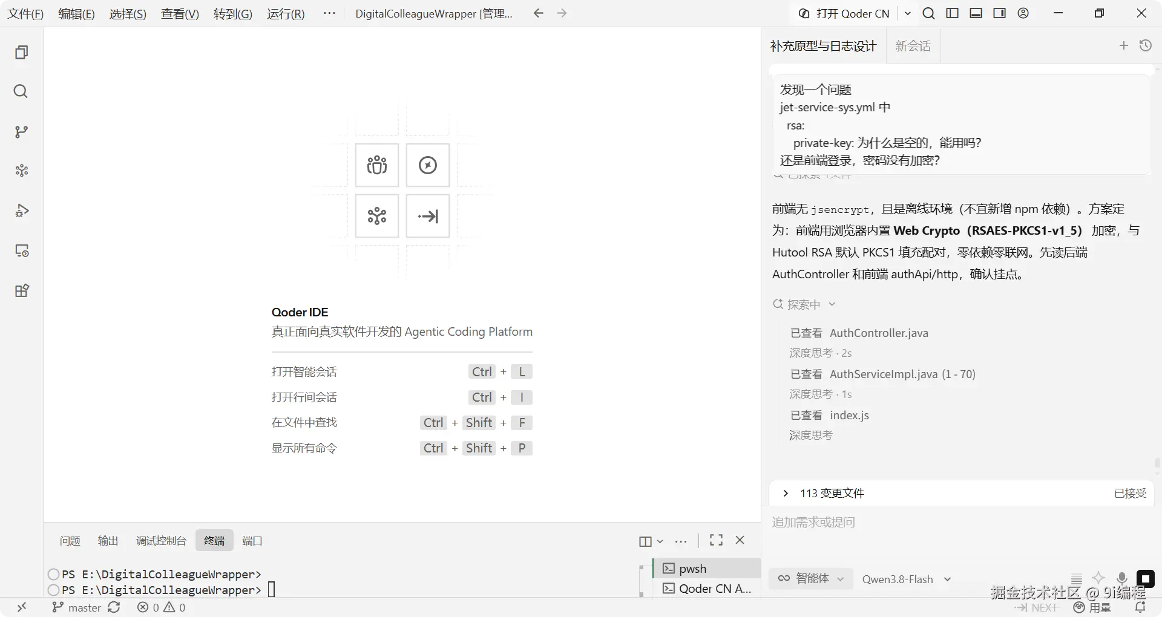Toggle bottom panel layout icon
Viewport: 1162px width, 617px height.
976,13
